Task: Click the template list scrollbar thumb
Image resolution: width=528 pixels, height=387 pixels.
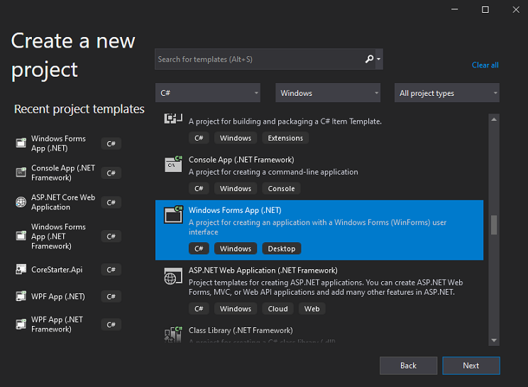Action: click(494, 224)
